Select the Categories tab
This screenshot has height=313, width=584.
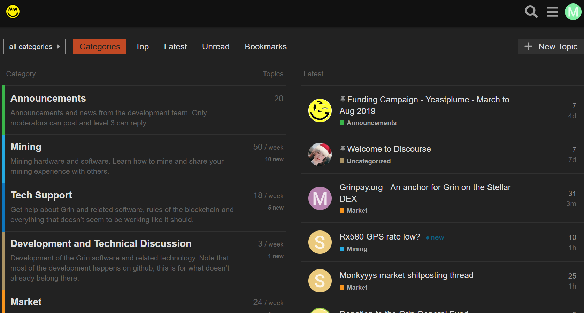(x=100, y=47)
